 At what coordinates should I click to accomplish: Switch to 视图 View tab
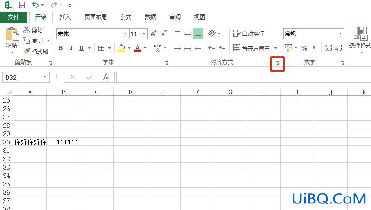[200, 17]
